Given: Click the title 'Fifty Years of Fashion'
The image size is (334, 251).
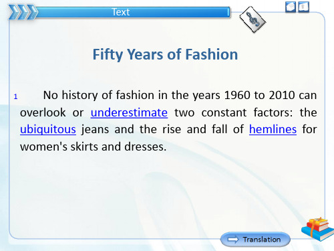Looking at the screenshot, I should (165, 54).
